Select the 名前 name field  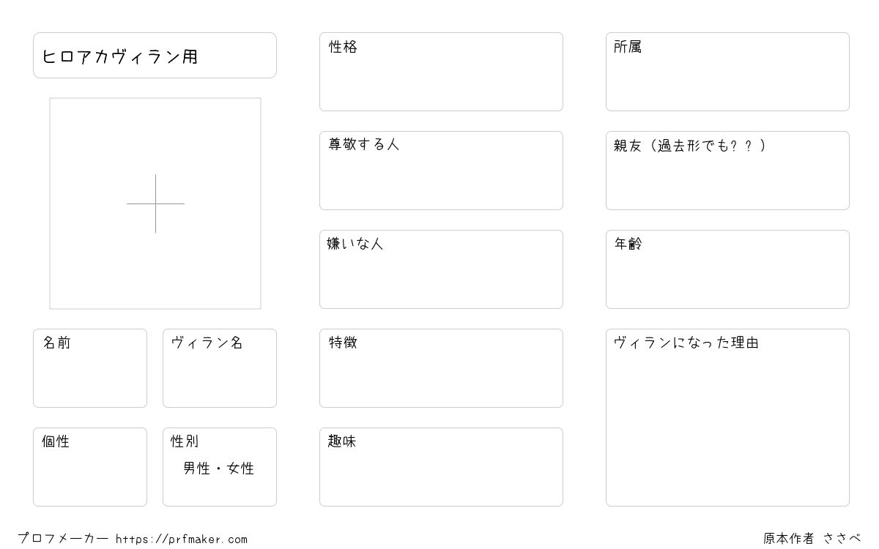point(90,368)
